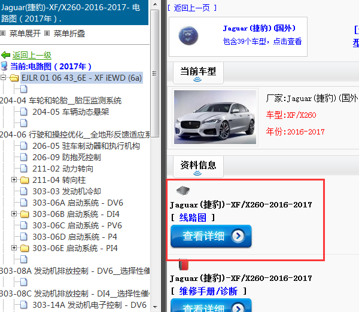
Task: Click the Jaguar round logo badge
Action: [x=188, y=36]
